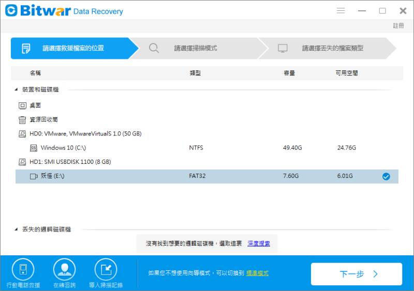This screenshot has width=414, height=291.
Task: Maximize the Bitwar window
Action: [x=382, y=11]
